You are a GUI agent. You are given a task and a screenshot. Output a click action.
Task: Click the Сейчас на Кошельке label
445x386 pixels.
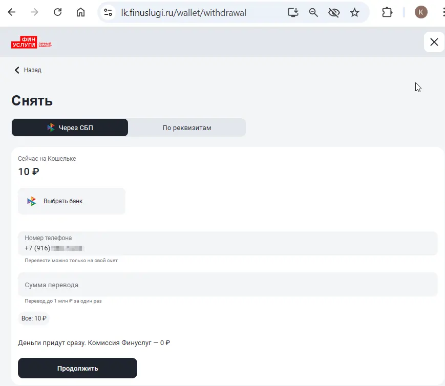tap(47, 159)
